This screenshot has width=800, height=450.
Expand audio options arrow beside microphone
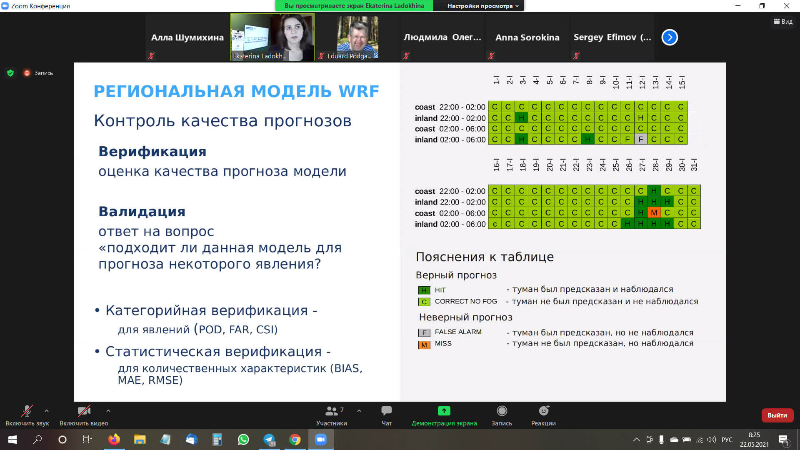coord(47,411)
